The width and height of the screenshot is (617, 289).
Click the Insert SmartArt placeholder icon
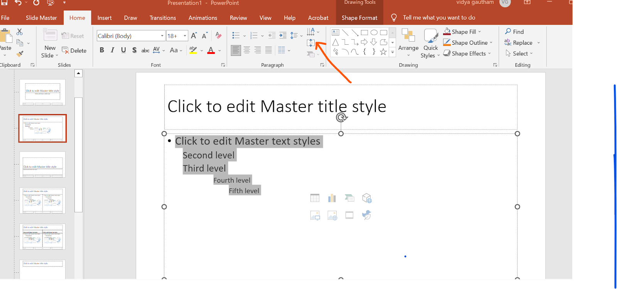349,198
